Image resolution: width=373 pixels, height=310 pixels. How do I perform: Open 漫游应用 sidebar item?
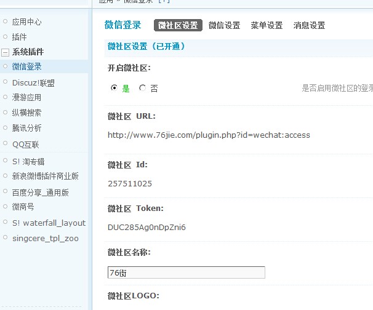click(x=26, y=97)
